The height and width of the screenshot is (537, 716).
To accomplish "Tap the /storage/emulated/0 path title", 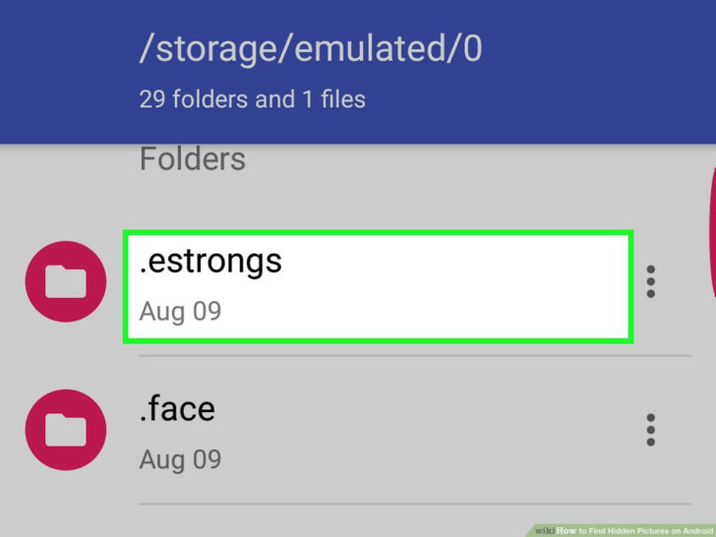I will (x=311, y=48).
